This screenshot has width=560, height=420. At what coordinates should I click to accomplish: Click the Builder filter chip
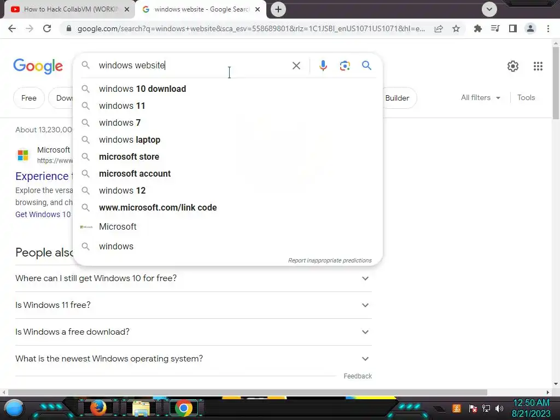(400, 98)
